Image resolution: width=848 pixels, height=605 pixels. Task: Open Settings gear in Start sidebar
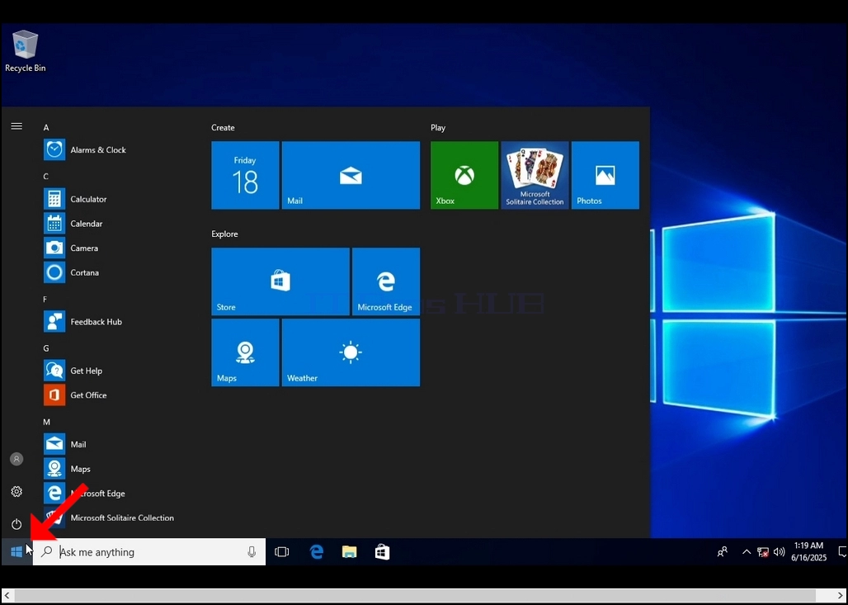pyautogui.click(x=16, y=491)
